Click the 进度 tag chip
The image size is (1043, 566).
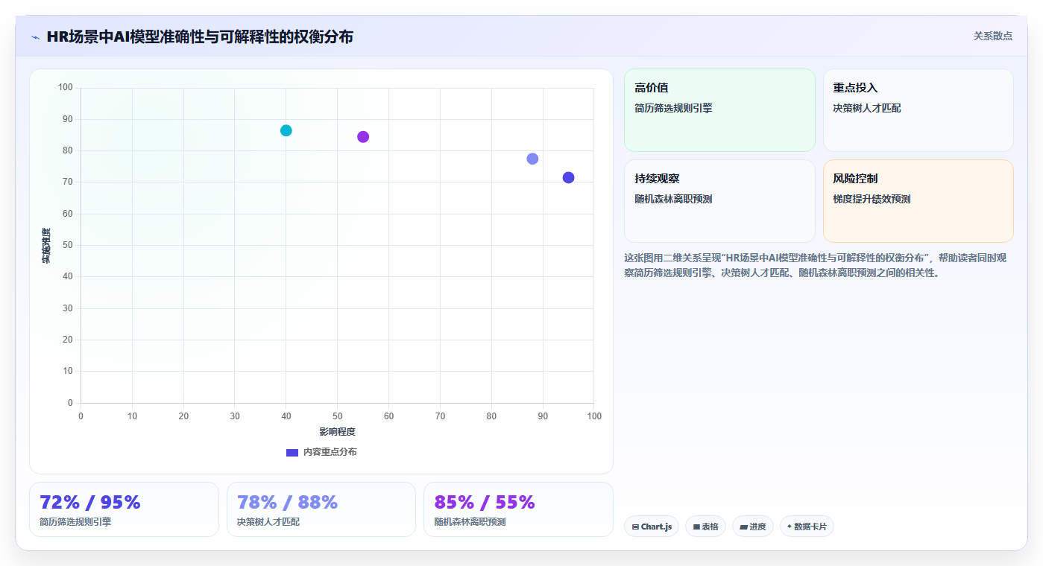753,527
